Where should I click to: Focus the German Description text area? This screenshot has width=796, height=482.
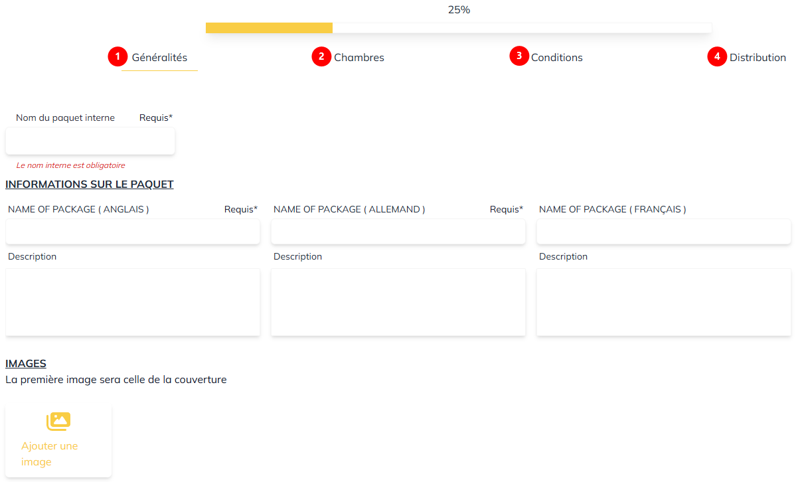coord(398,302)
